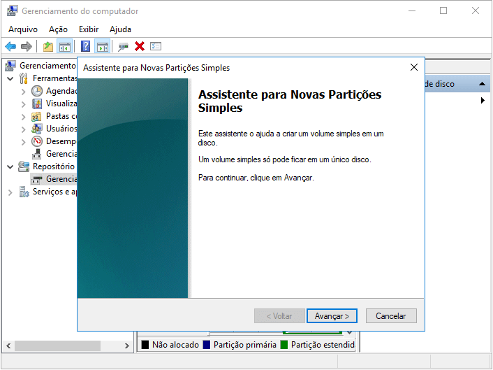Click the tree scrollbar right arrow
This screenshot has width=493, height=370.
(126, 346)
